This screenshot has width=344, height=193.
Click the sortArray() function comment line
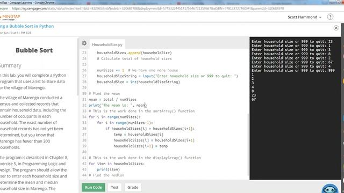tap(141, 111)
